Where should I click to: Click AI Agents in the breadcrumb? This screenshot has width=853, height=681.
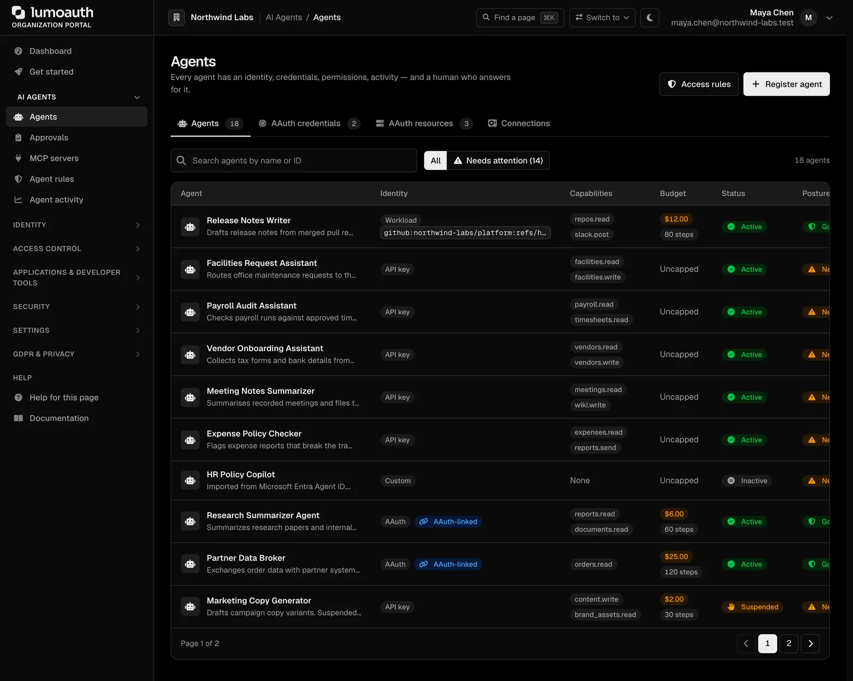[284, 18]
